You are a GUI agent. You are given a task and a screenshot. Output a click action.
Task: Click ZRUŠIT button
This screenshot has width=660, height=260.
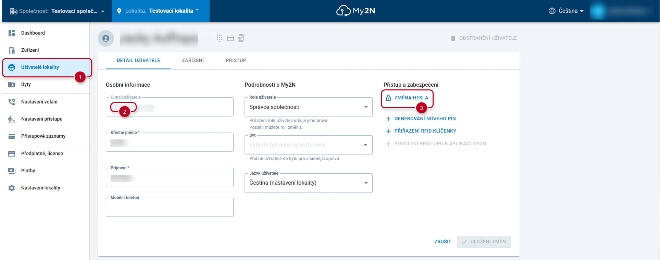443,242
